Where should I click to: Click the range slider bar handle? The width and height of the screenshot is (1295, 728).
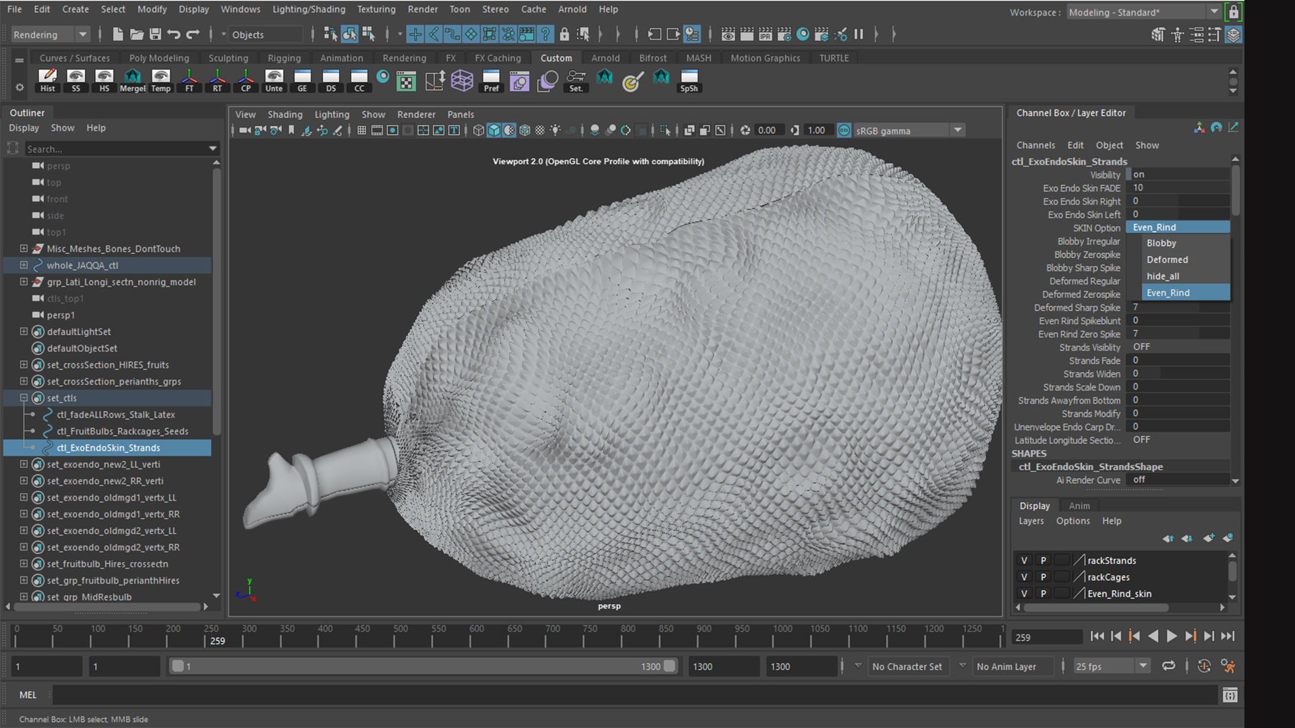tap(422, 666)
